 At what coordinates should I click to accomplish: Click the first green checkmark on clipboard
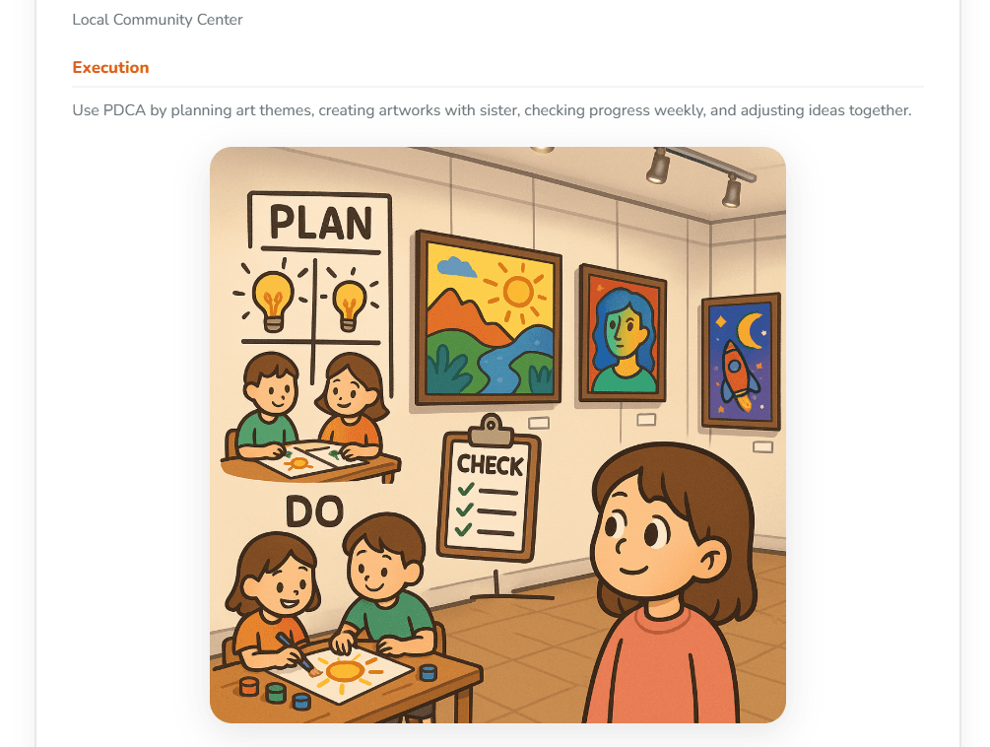466,490
